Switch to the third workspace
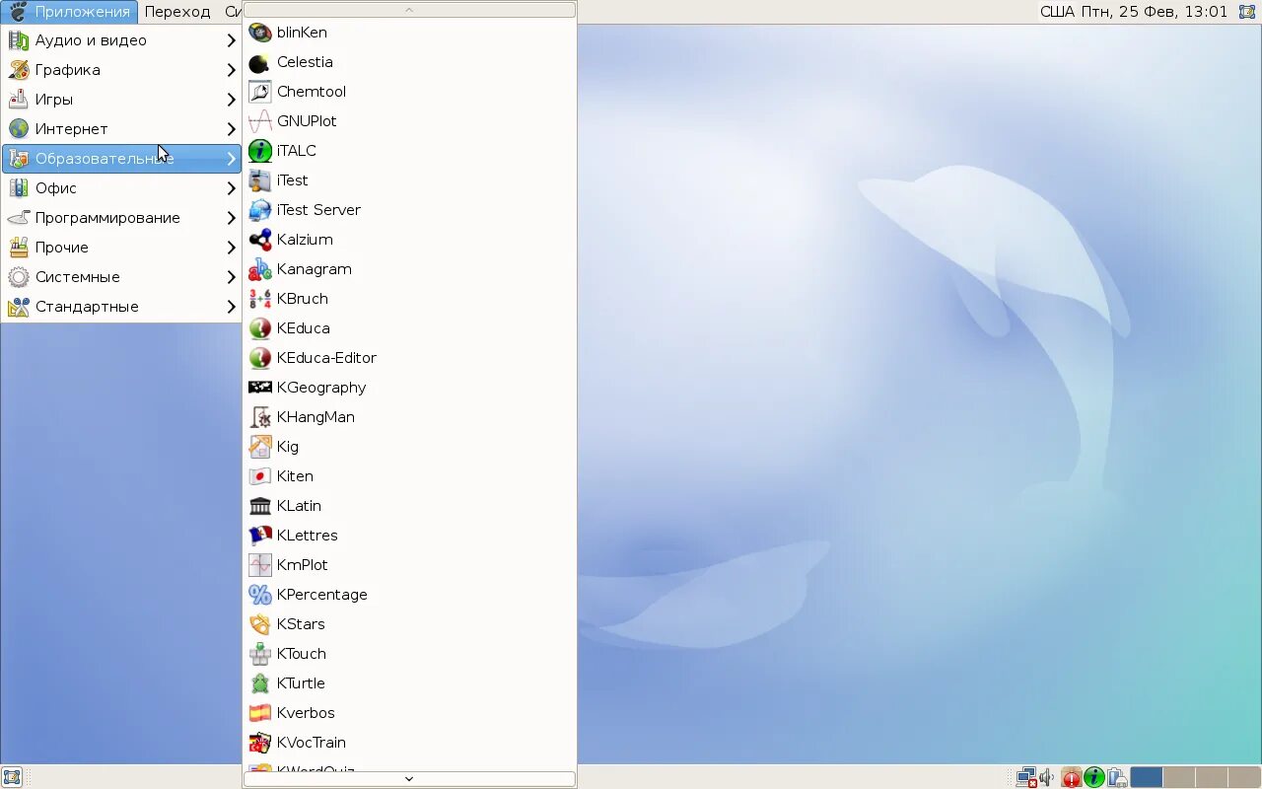Viewport: 1262px width, 789px height. [x=1212, y=777]
